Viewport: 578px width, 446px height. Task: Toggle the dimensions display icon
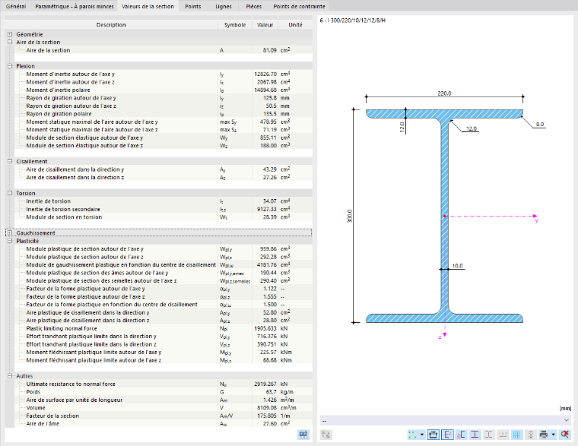[433, 435]
